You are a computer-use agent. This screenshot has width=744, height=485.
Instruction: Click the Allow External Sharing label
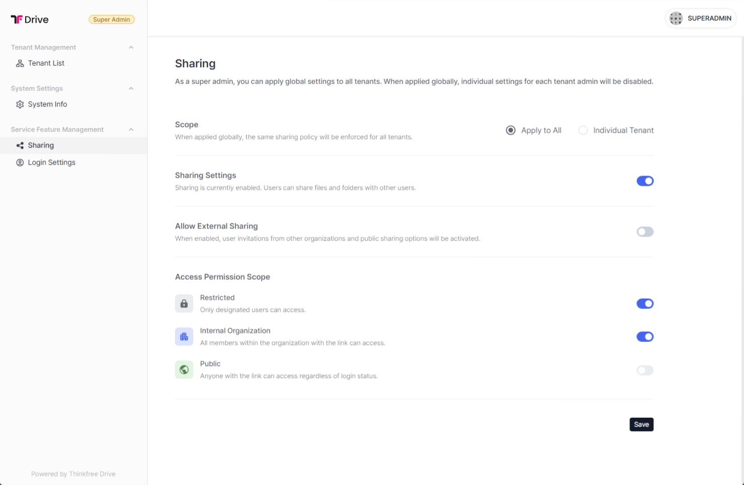[x=216, y=226]
